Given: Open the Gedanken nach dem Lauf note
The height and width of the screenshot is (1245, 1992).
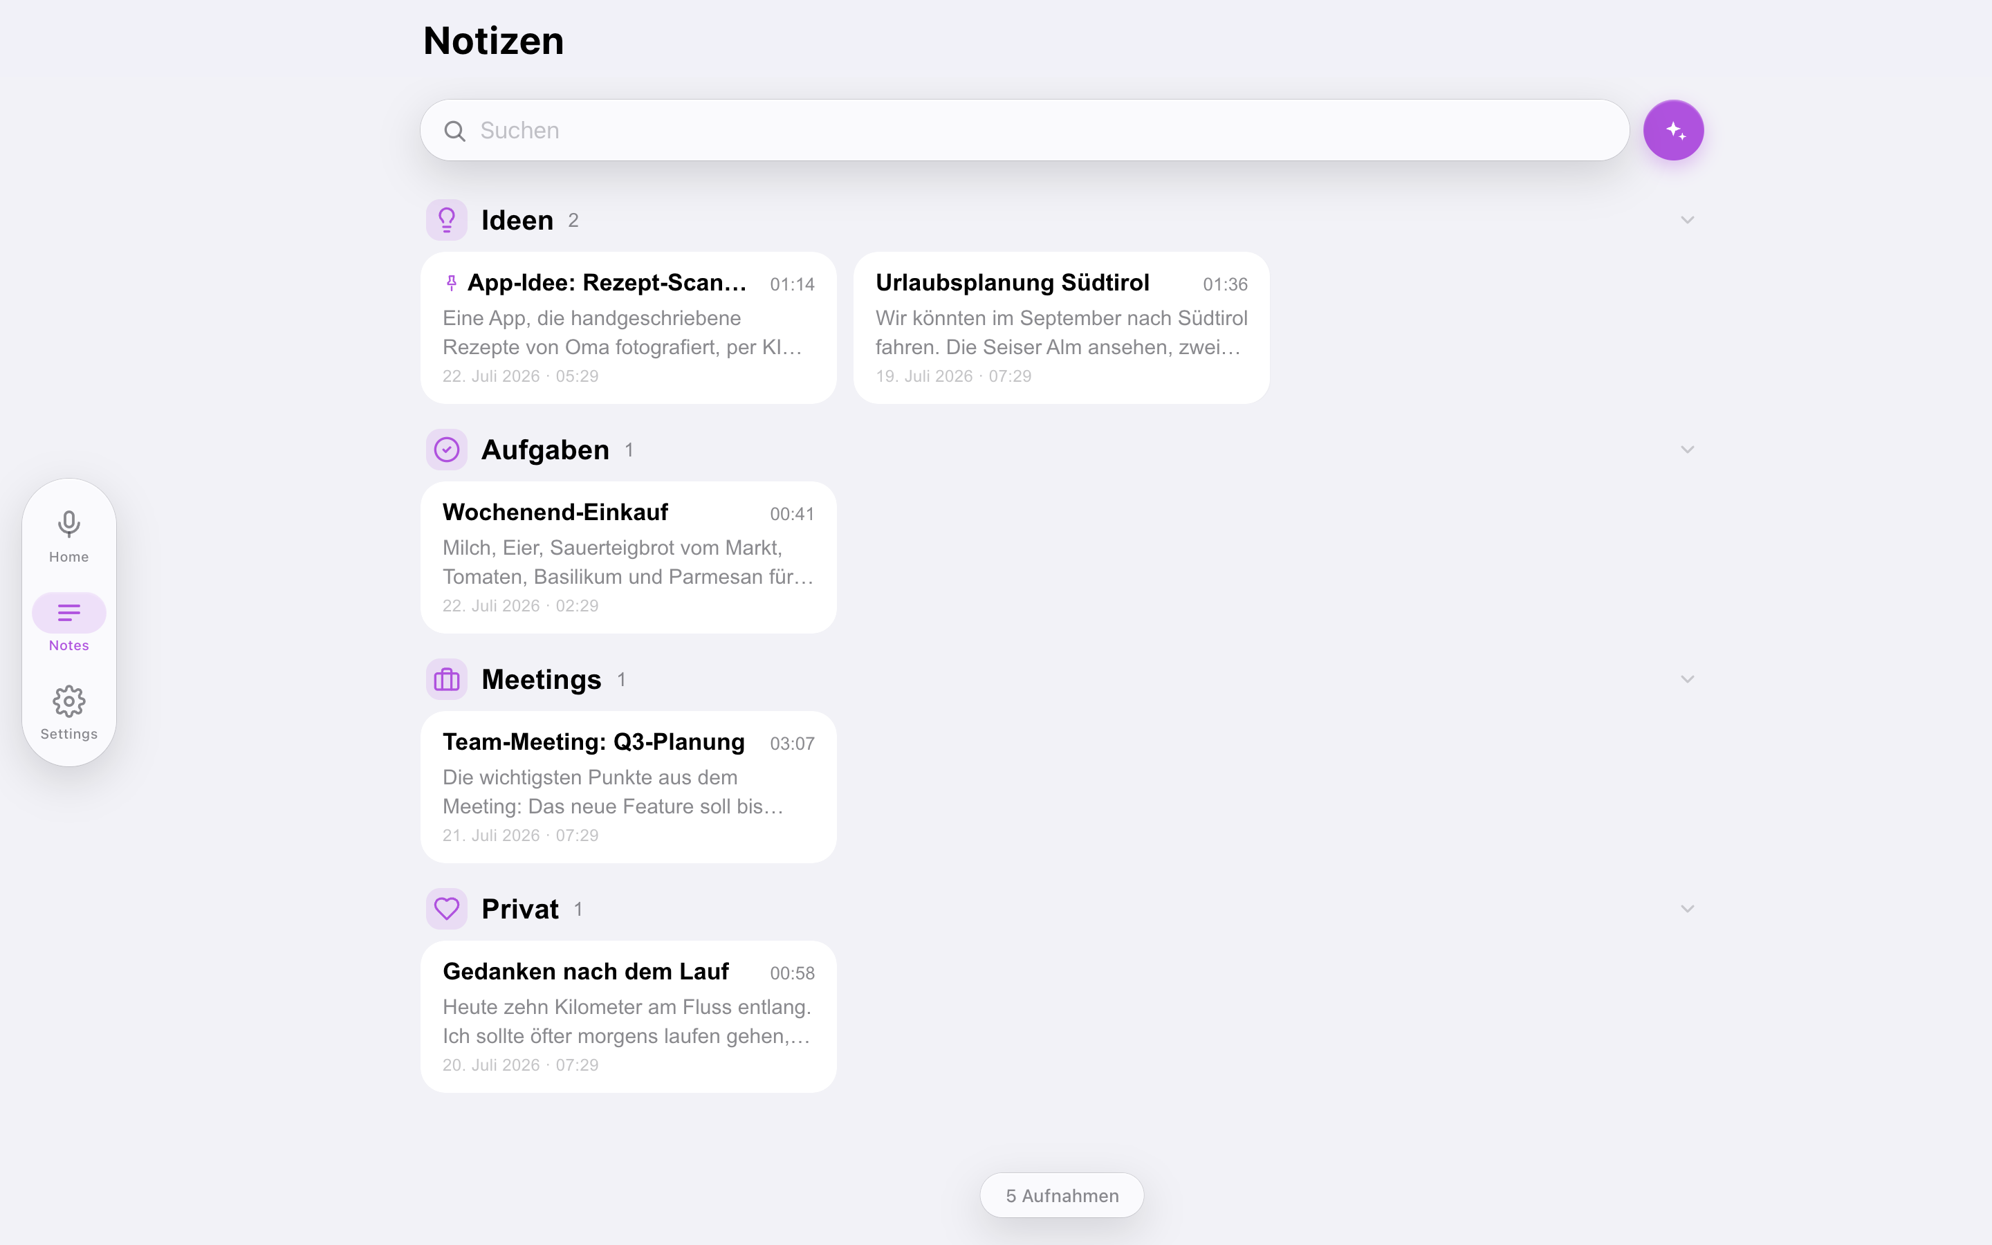Looking at the screenshot, I should [x=628, y=1017].
